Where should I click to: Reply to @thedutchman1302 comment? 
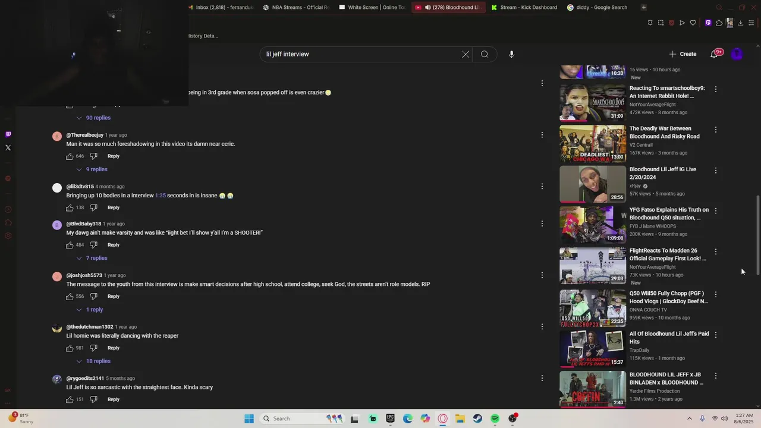[114, 348]
